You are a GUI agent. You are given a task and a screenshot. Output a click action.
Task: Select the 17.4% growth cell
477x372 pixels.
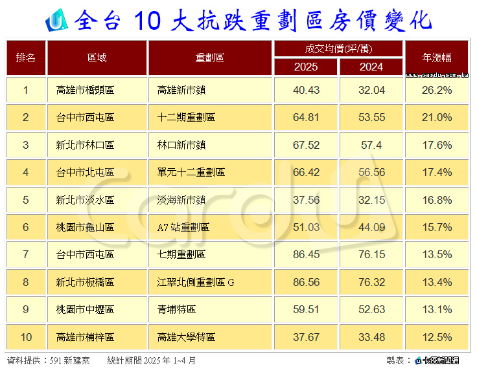[x=437, y=172]
